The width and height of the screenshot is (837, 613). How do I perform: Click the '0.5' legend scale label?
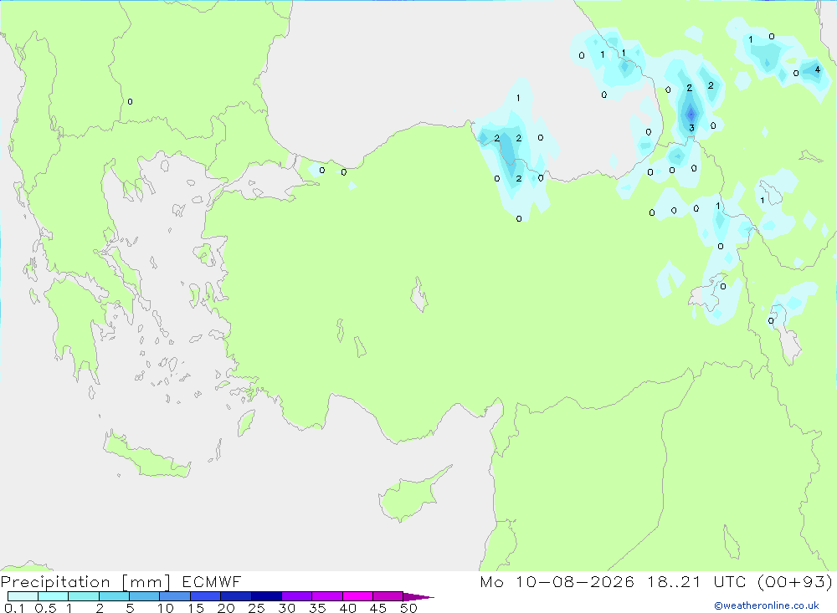coord(45,608)
